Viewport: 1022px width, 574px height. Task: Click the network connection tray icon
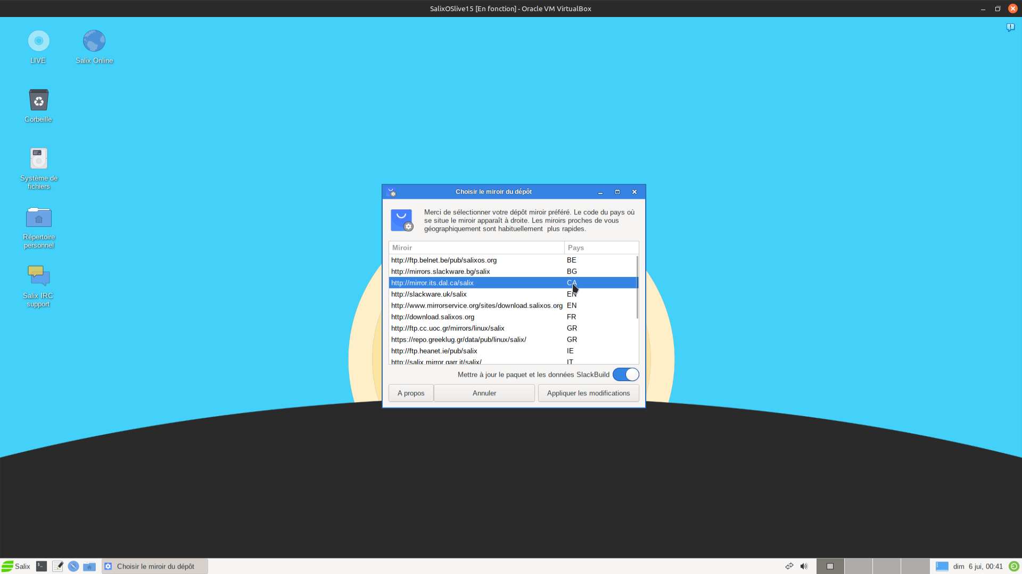(789, 566)
